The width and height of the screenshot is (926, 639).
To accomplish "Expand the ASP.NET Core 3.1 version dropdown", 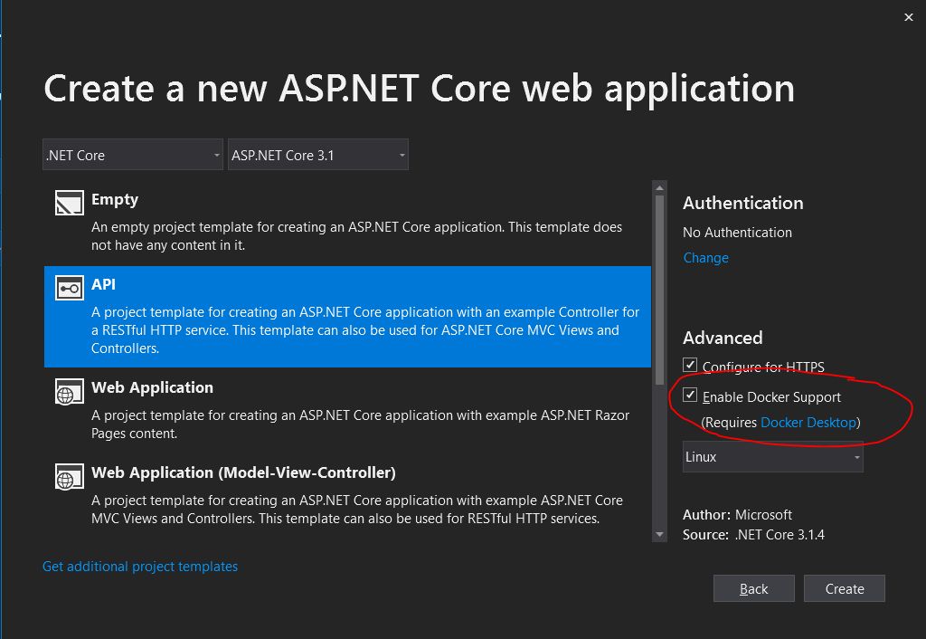I will [318, 155].
